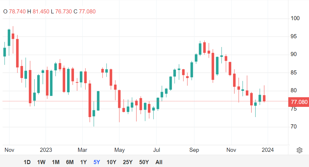Click the highlighted 5Y range

[x=97, y=162]
